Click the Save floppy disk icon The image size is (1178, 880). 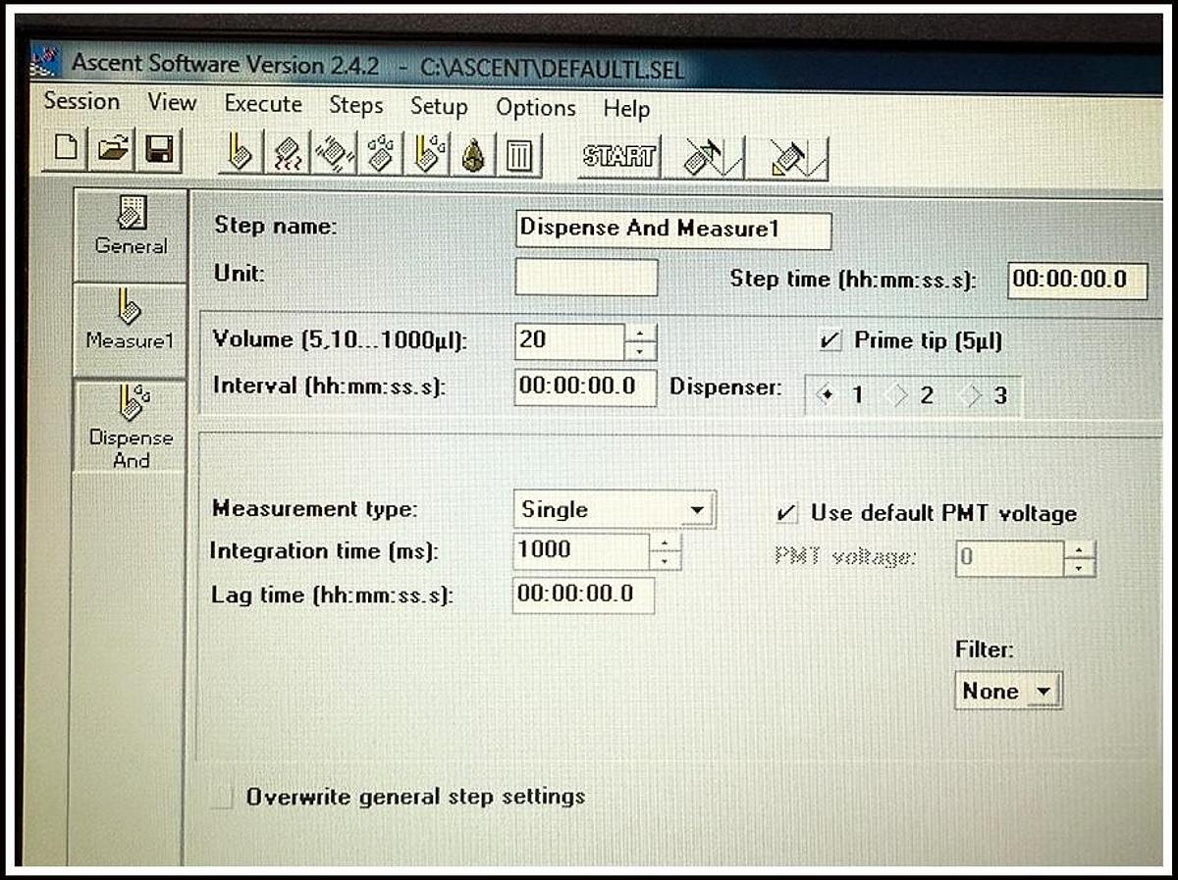coord(159,150)
